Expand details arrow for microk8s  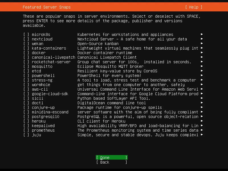pos(202,34)
